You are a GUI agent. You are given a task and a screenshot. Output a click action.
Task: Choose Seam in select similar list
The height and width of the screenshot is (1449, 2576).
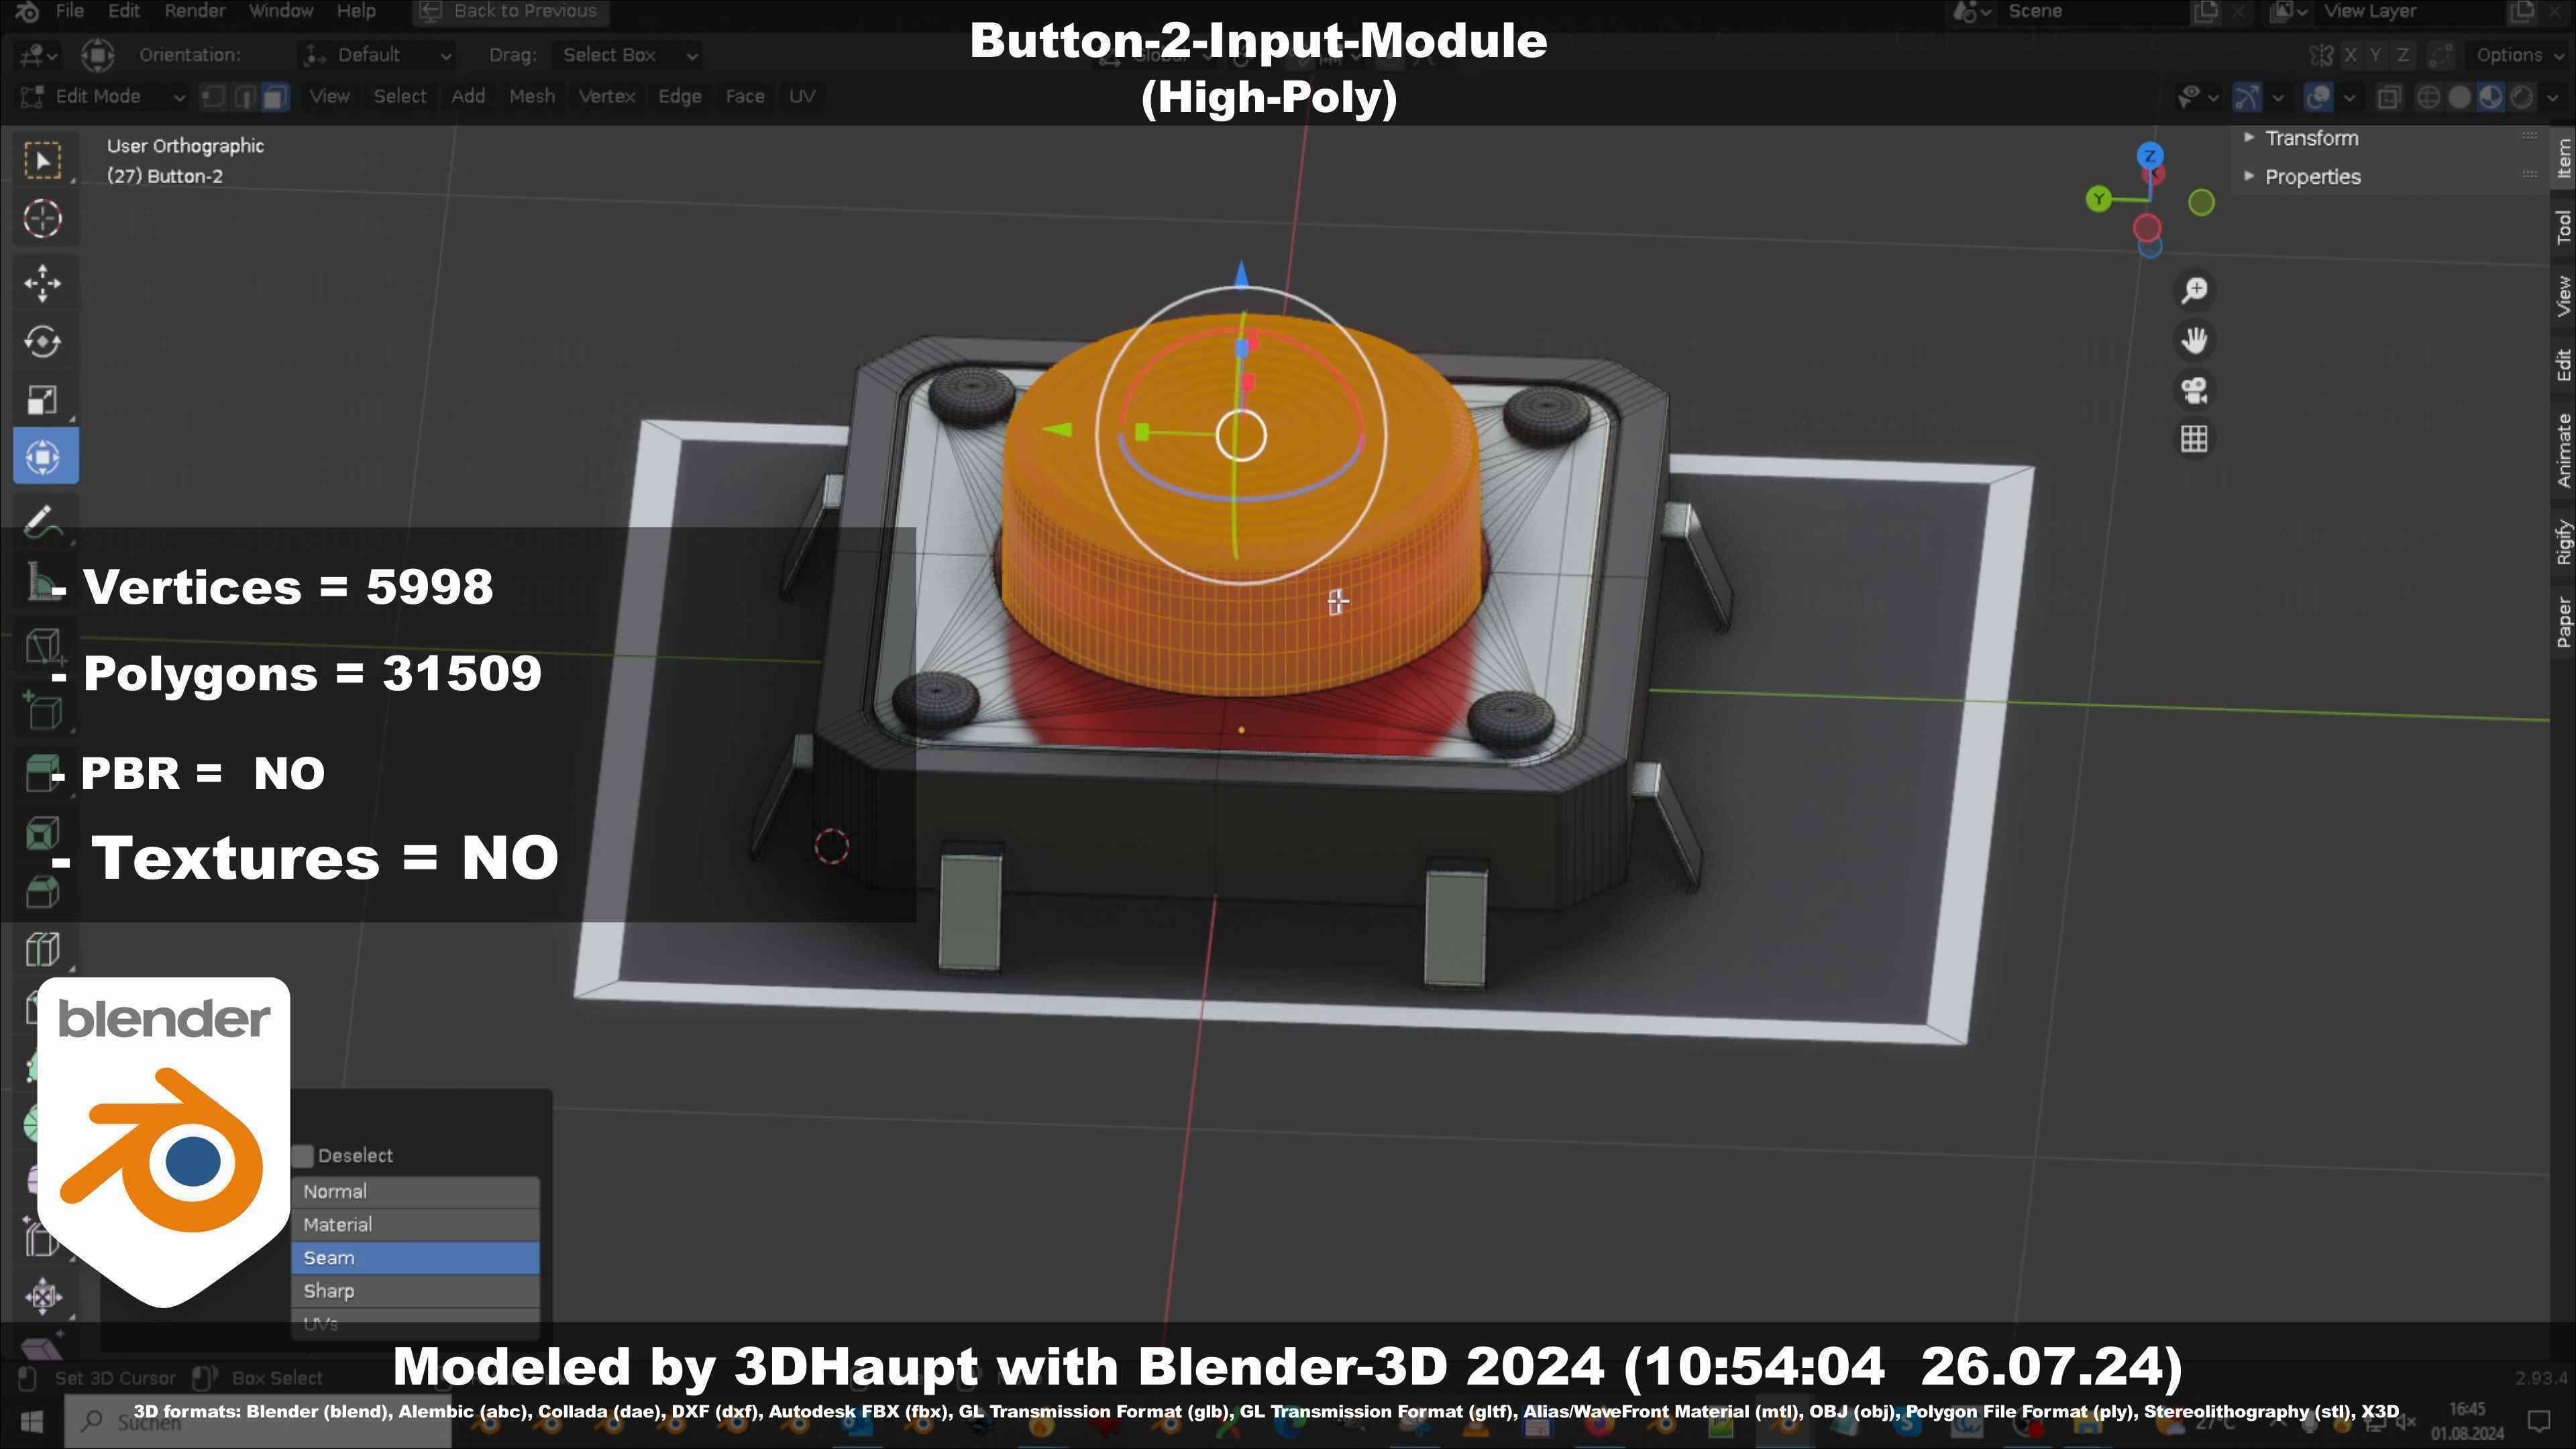[415, 1258]
